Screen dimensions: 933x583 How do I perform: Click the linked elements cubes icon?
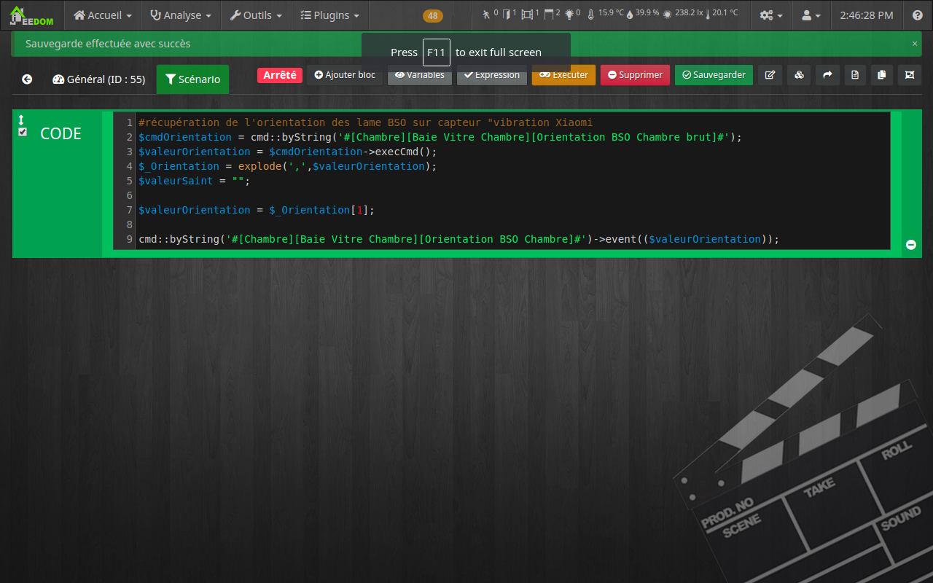pos(799,75)
